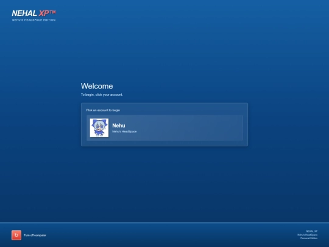This screenshot has width=329, height=247.
Task: Click the Personal Edition text in the footer
Action: coord(309,238)
